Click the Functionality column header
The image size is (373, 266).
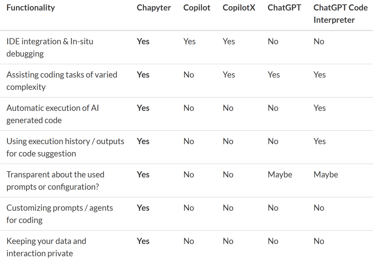point(30,8)
